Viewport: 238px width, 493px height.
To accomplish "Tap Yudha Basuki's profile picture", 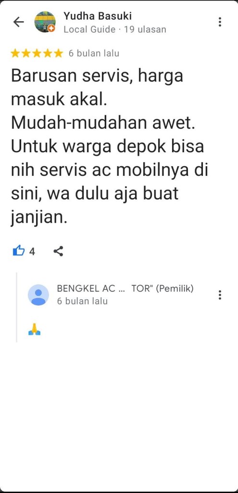I will 45,22.
